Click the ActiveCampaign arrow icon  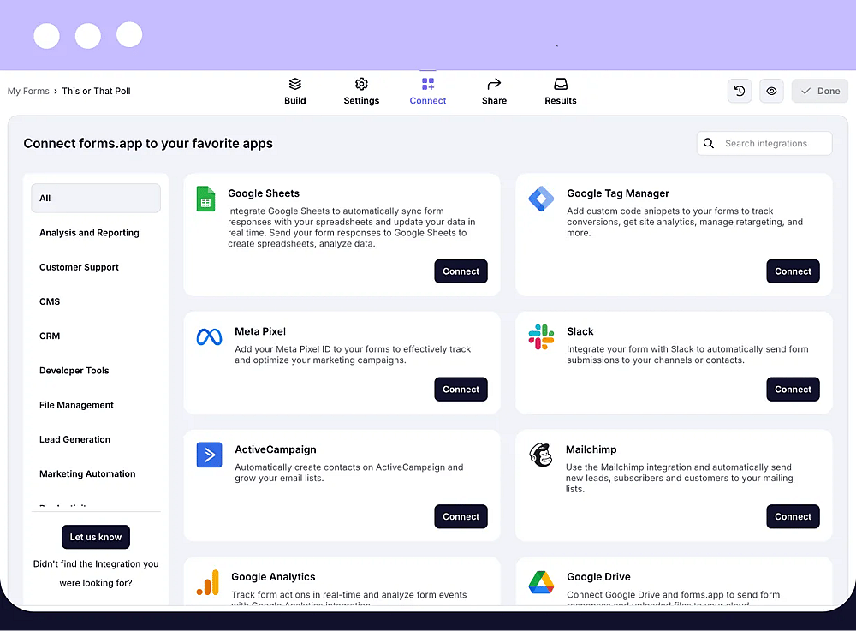[x=209, y=455]
